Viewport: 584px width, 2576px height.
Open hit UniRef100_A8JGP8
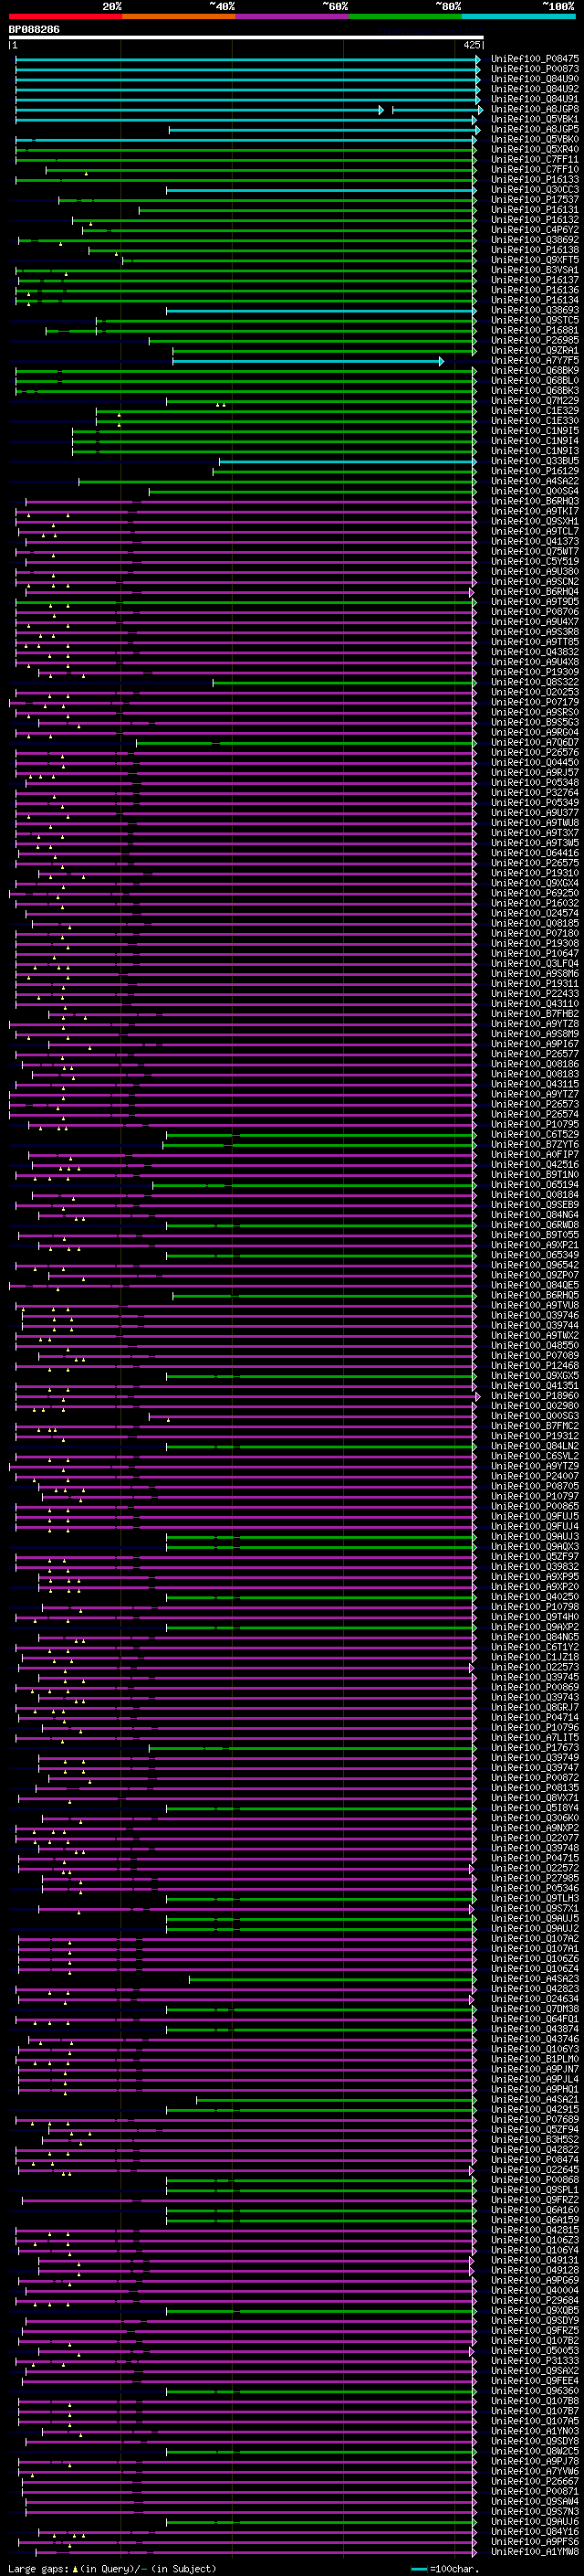pos(535,110)
